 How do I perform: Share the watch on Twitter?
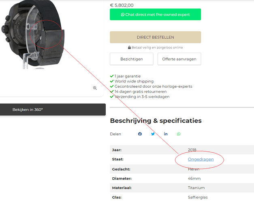(153, 134)
